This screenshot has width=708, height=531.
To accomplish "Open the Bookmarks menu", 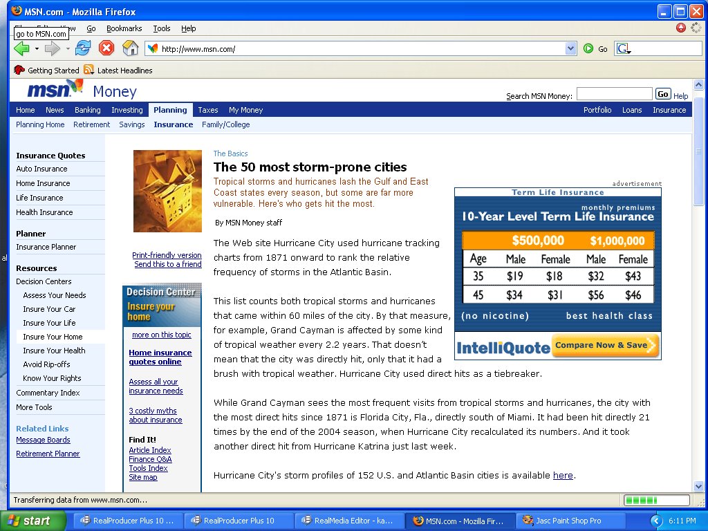I will coord(124,28).
